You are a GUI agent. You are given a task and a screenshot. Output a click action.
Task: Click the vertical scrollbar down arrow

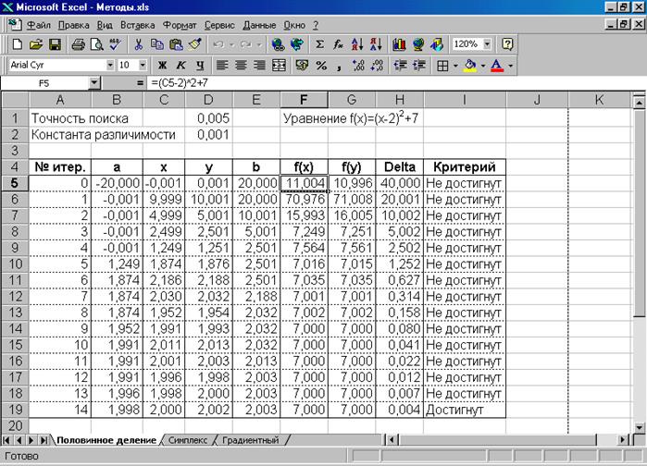640,428
